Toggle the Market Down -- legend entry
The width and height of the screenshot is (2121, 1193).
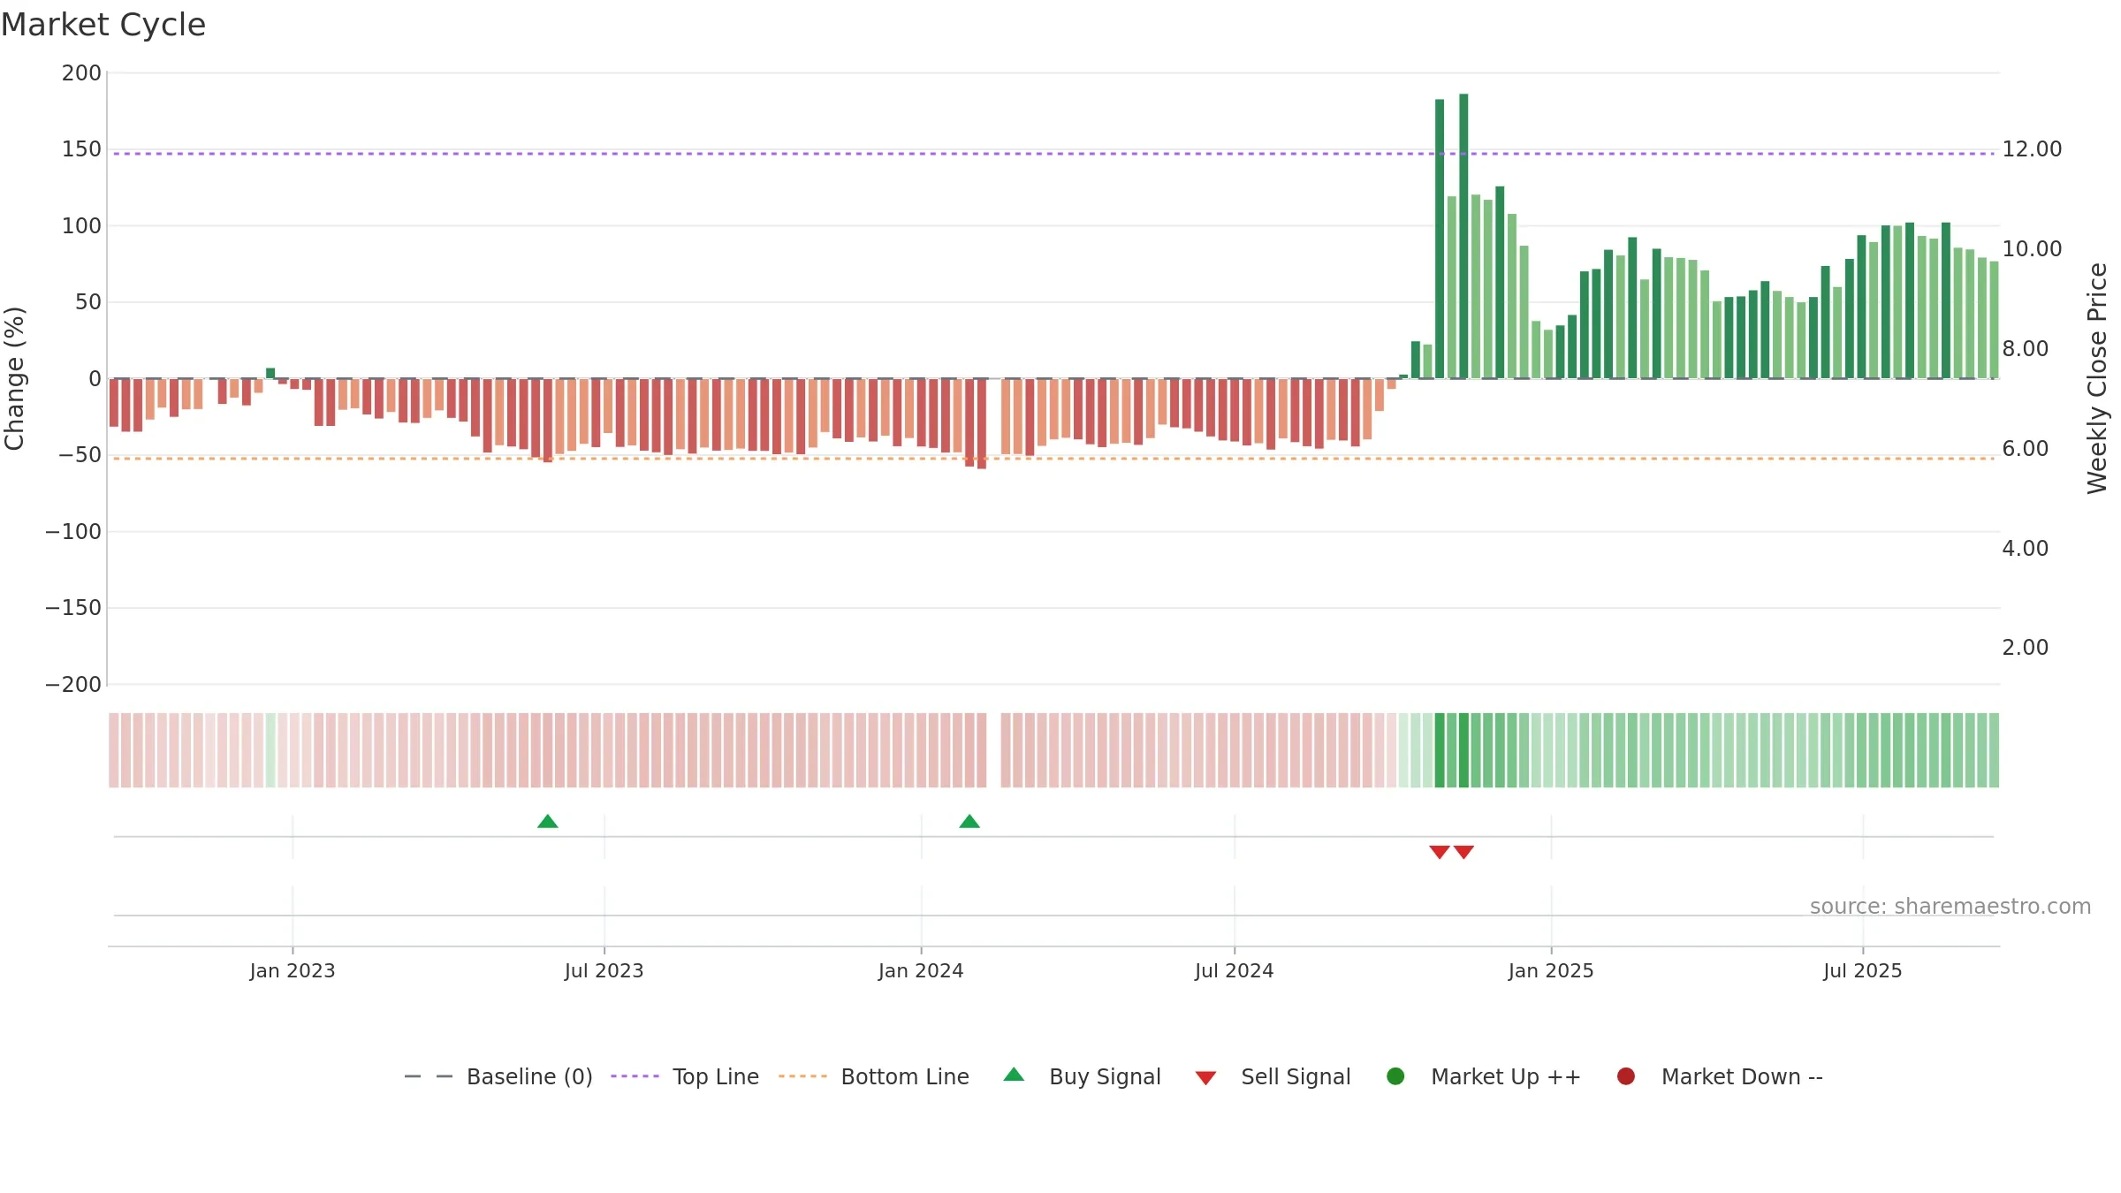click(x=1720, y=1076)
